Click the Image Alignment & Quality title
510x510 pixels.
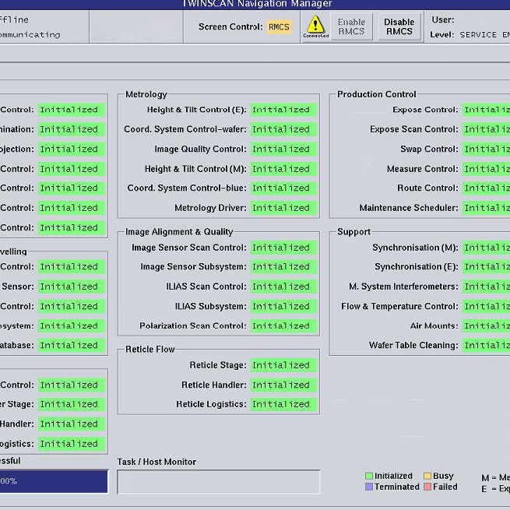click(179, 232)
